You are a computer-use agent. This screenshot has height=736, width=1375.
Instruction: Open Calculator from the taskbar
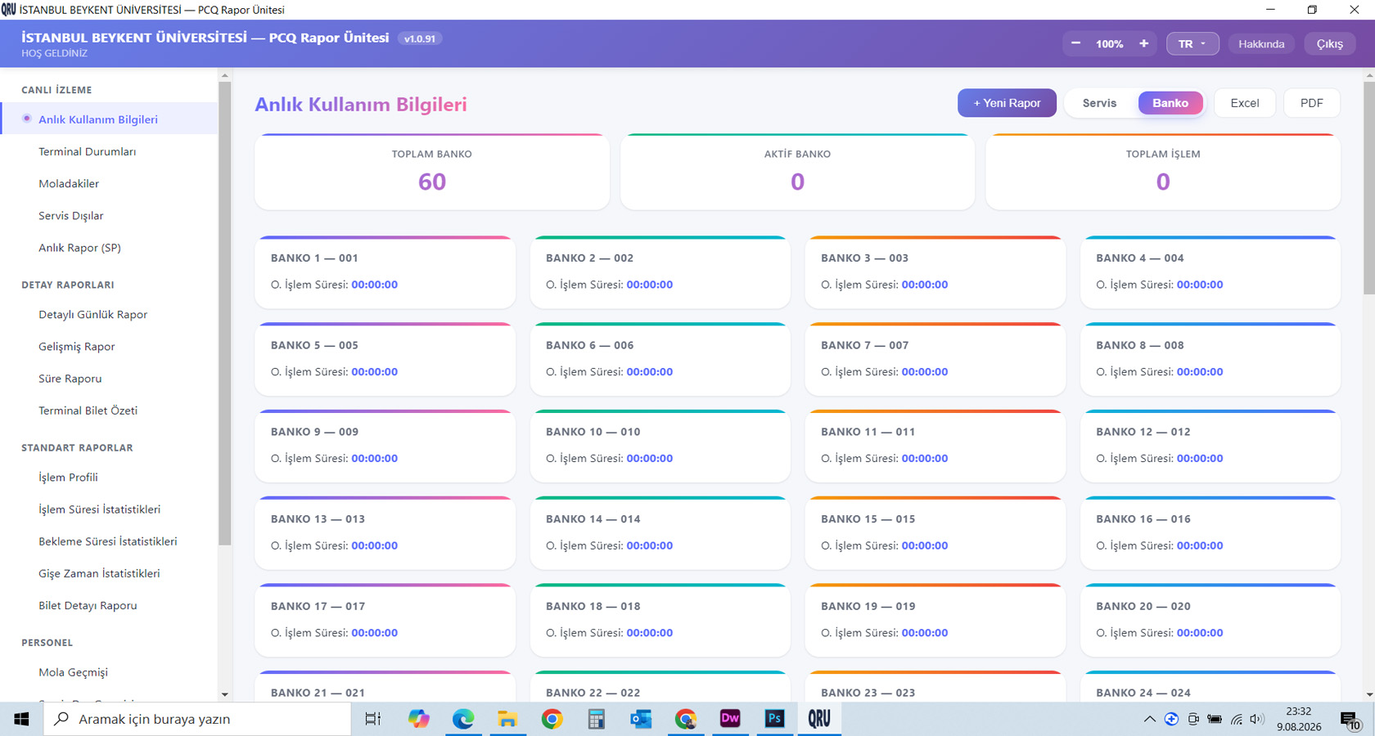[x=596, y=719]
